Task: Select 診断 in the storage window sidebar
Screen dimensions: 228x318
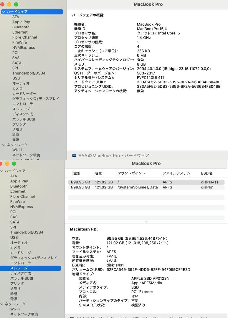Action: coord(14,294)
